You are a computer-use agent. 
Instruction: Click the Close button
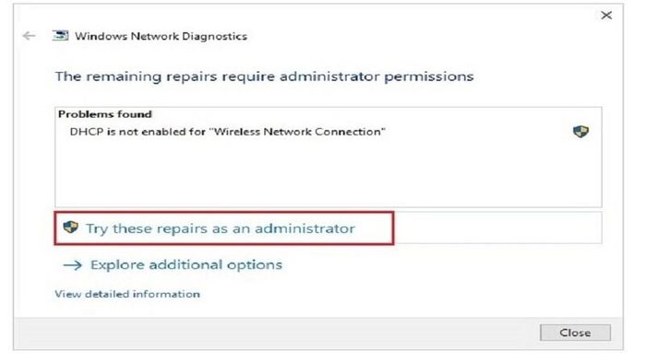click(x=575, y=333)
